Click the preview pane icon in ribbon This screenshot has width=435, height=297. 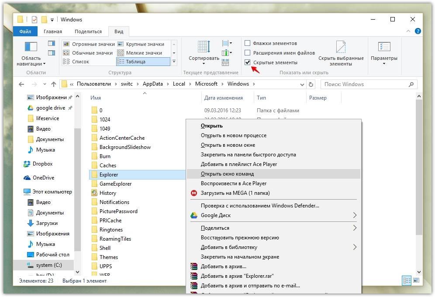point(52,43)
